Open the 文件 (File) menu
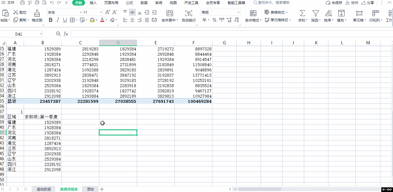Image resolution: width=393 pixels, height=192 pixels. coord(8,3)
